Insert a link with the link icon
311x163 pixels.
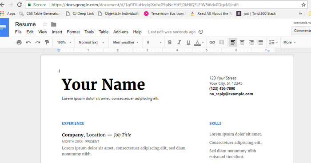tap(212, 42)
